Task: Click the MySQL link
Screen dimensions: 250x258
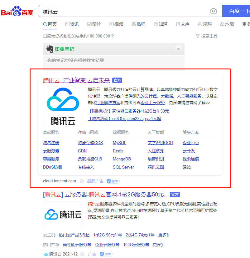Action: click(x=120, y=143)
